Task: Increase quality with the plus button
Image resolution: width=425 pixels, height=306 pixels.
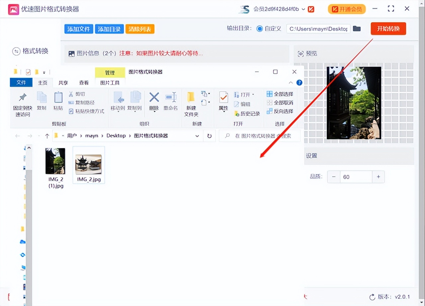Action: (x=378, y=177)
